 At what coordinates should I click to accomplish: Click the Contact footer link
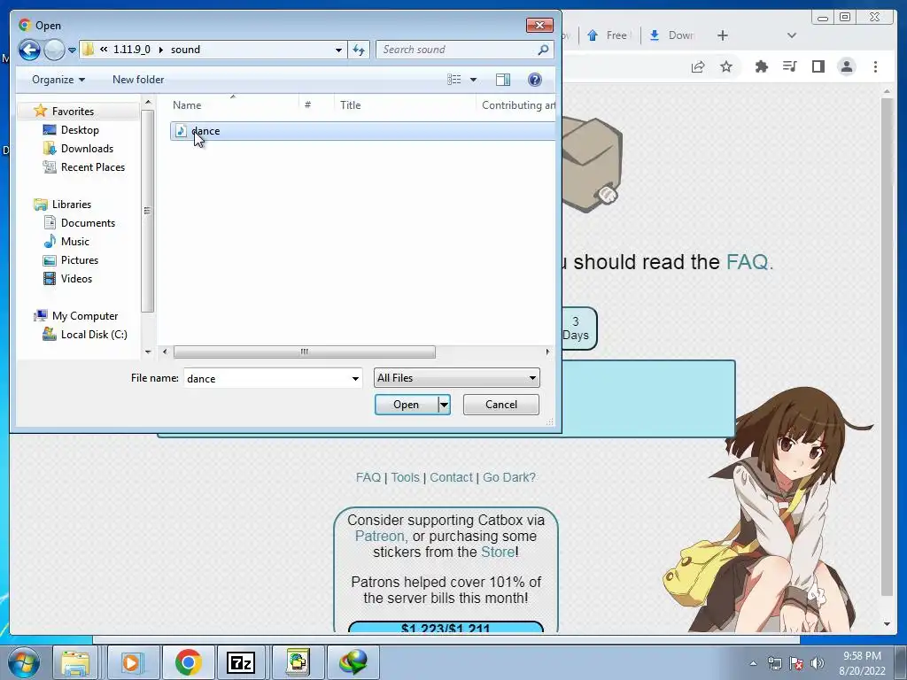pyautogui.click(x=451, y=477)
